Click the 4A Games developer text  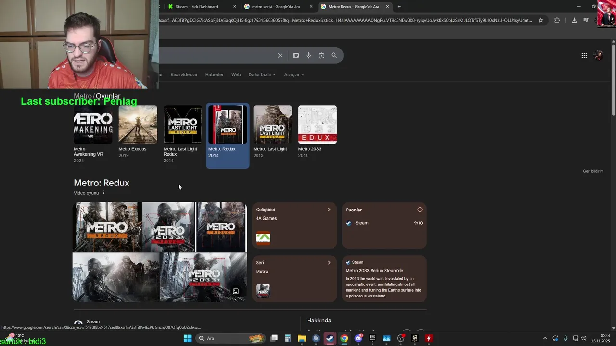pyautogui.click(x=266, y=218)
